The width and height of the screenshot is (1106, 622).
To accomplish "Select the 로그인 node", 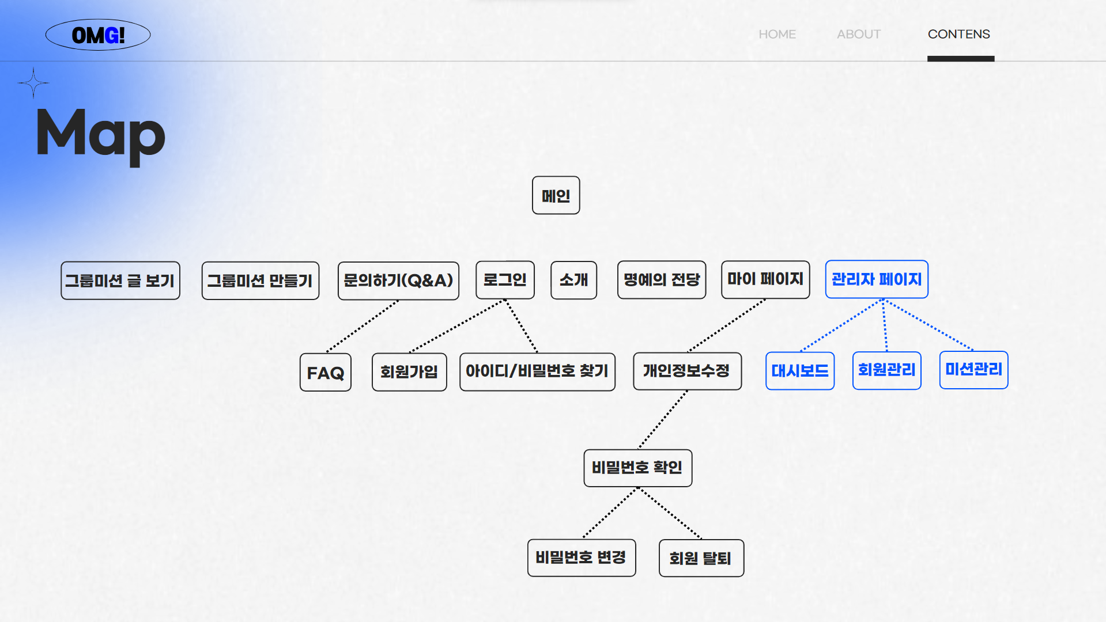I will [x=505, y=280].
